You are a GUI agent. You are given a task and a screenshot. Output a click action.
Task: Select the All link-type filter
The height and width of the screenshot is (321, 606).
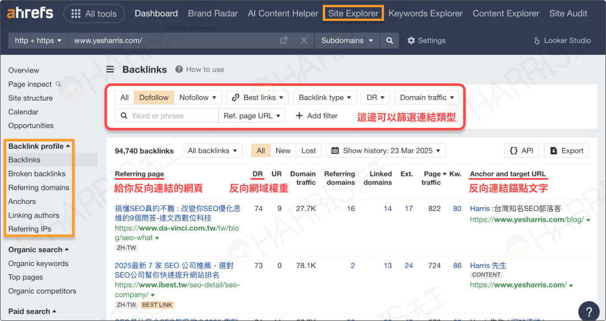tap(125, 98)
